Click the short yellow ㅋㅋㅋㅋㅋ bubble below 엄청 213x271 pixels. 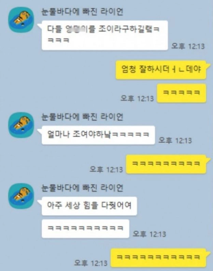[x=182, y=93]
